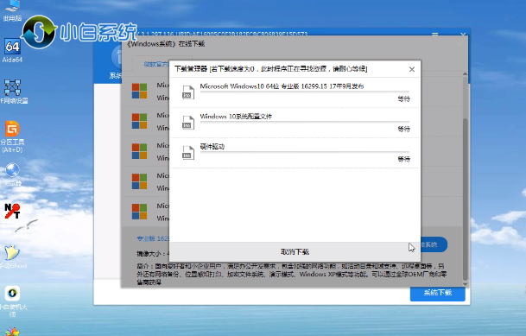The height and width of the screenshot is (336, 526).
Task: Click the Windows10 download progress bar
Action: [x=305, y=92]
